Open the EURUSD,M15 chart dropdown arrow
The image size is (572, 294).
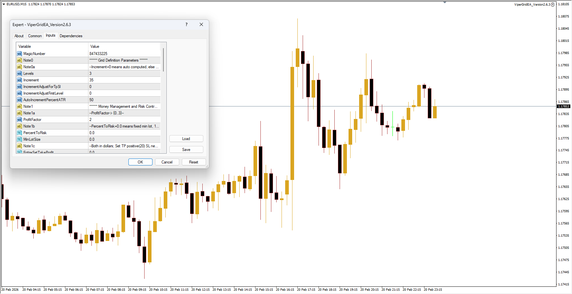(4, 4)
